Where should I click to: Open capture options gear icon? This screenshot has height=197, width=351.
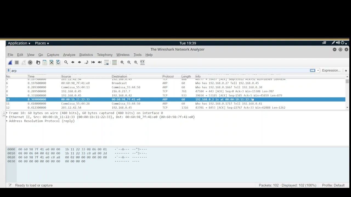tap(30, 62)
